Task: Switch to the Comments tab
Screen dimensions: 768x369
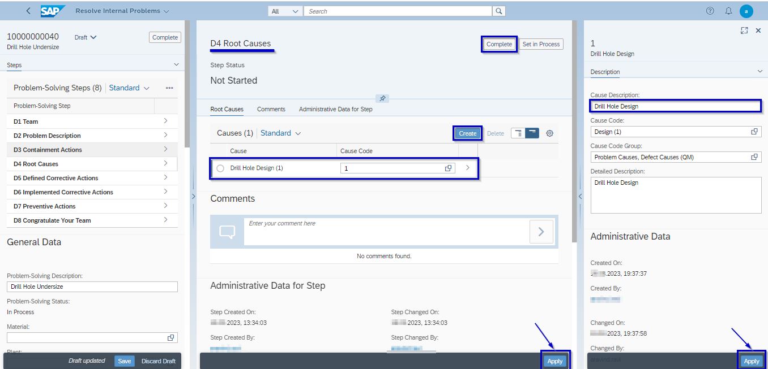Action: [271, 109]
